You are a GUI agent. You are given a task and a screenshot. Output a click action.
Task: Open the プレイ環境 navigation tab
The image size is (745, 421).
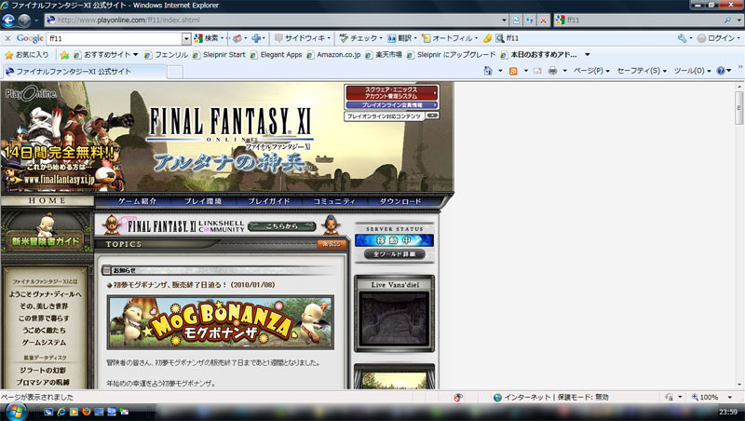[x=203, y=201]
